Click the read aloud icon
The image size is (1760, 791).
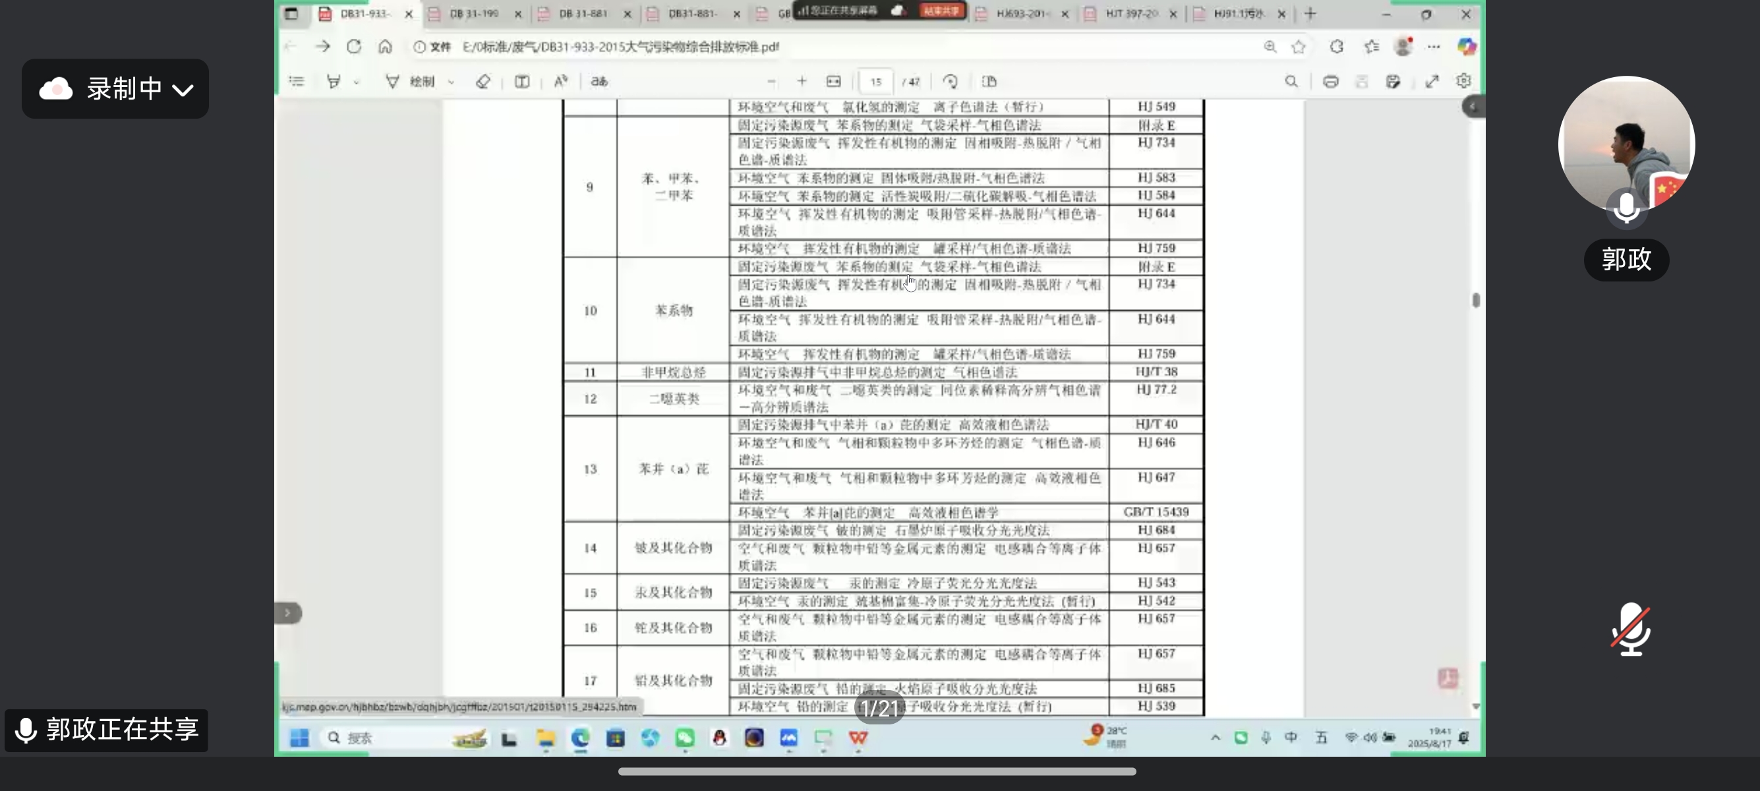point(561,81)
